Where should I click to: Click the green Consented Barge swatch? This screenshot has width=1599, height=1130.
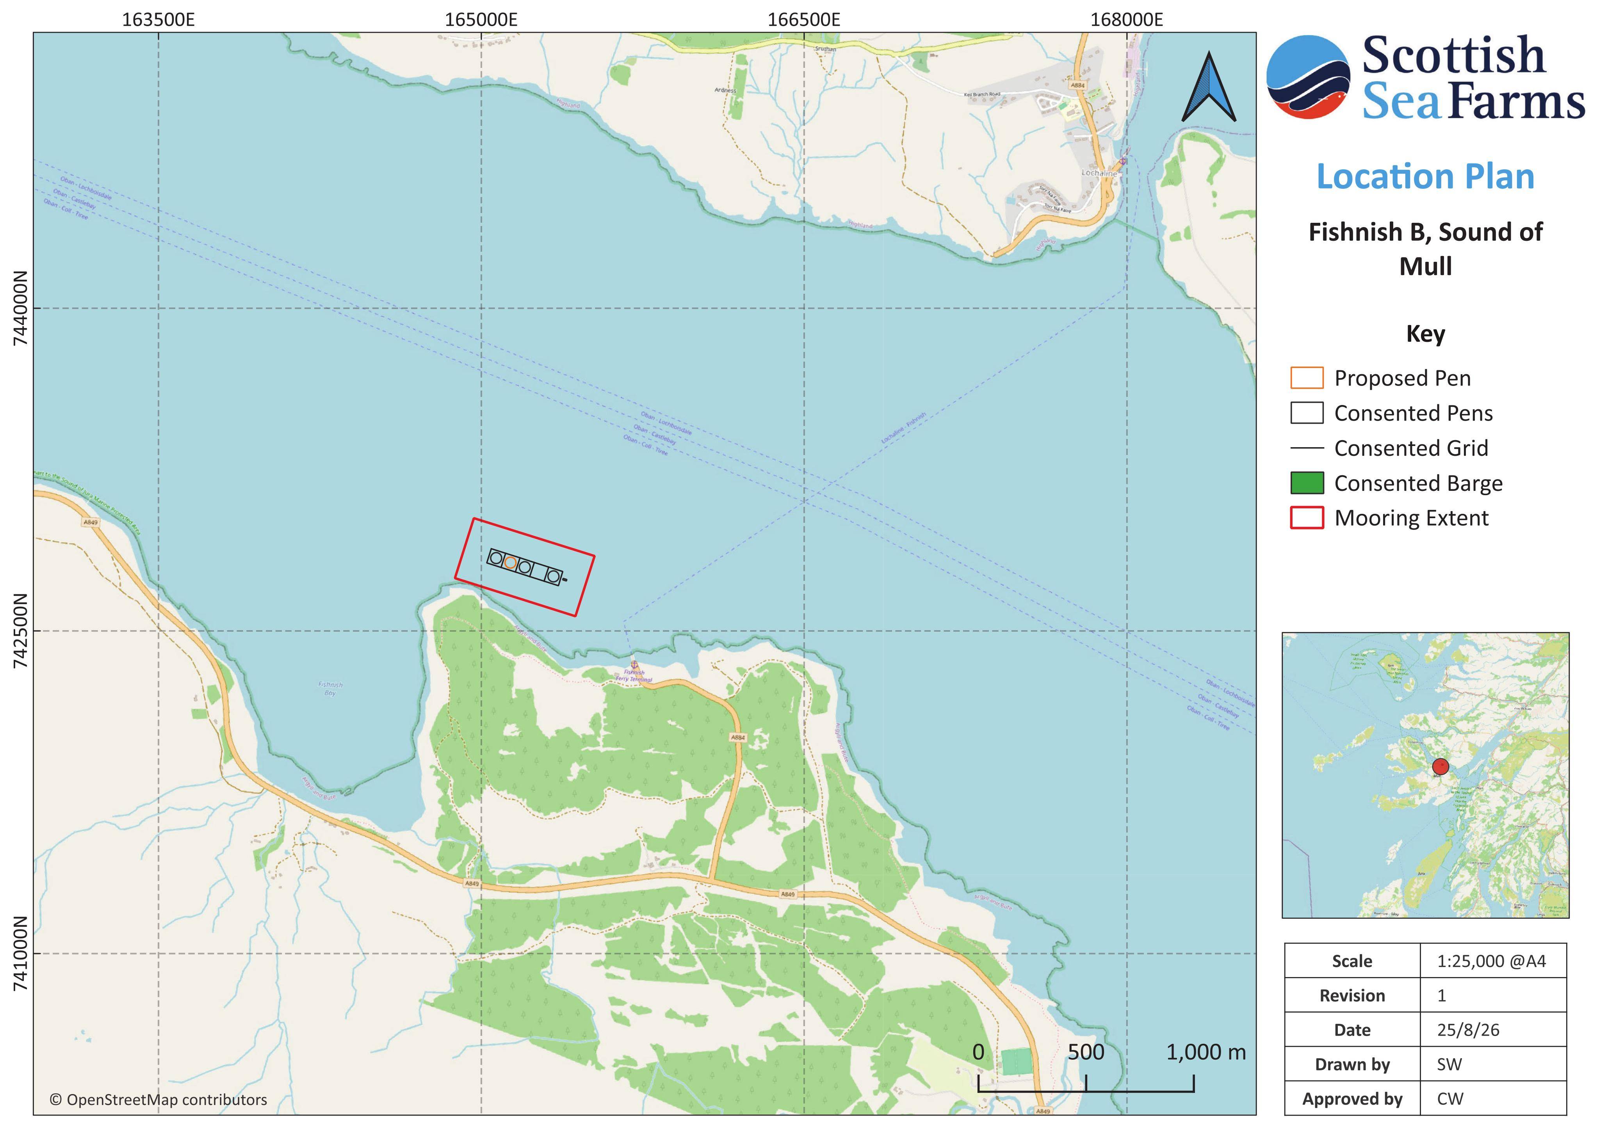[x=1307, y=483]
